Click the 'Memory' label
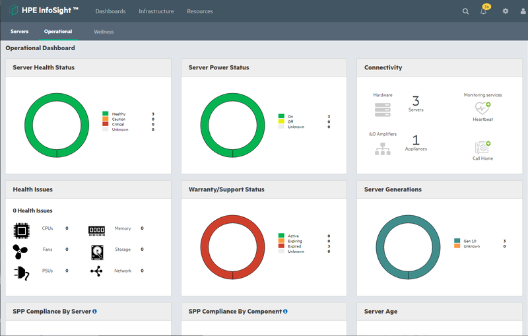Screen dimensions: 528x336 click(123, 228)
